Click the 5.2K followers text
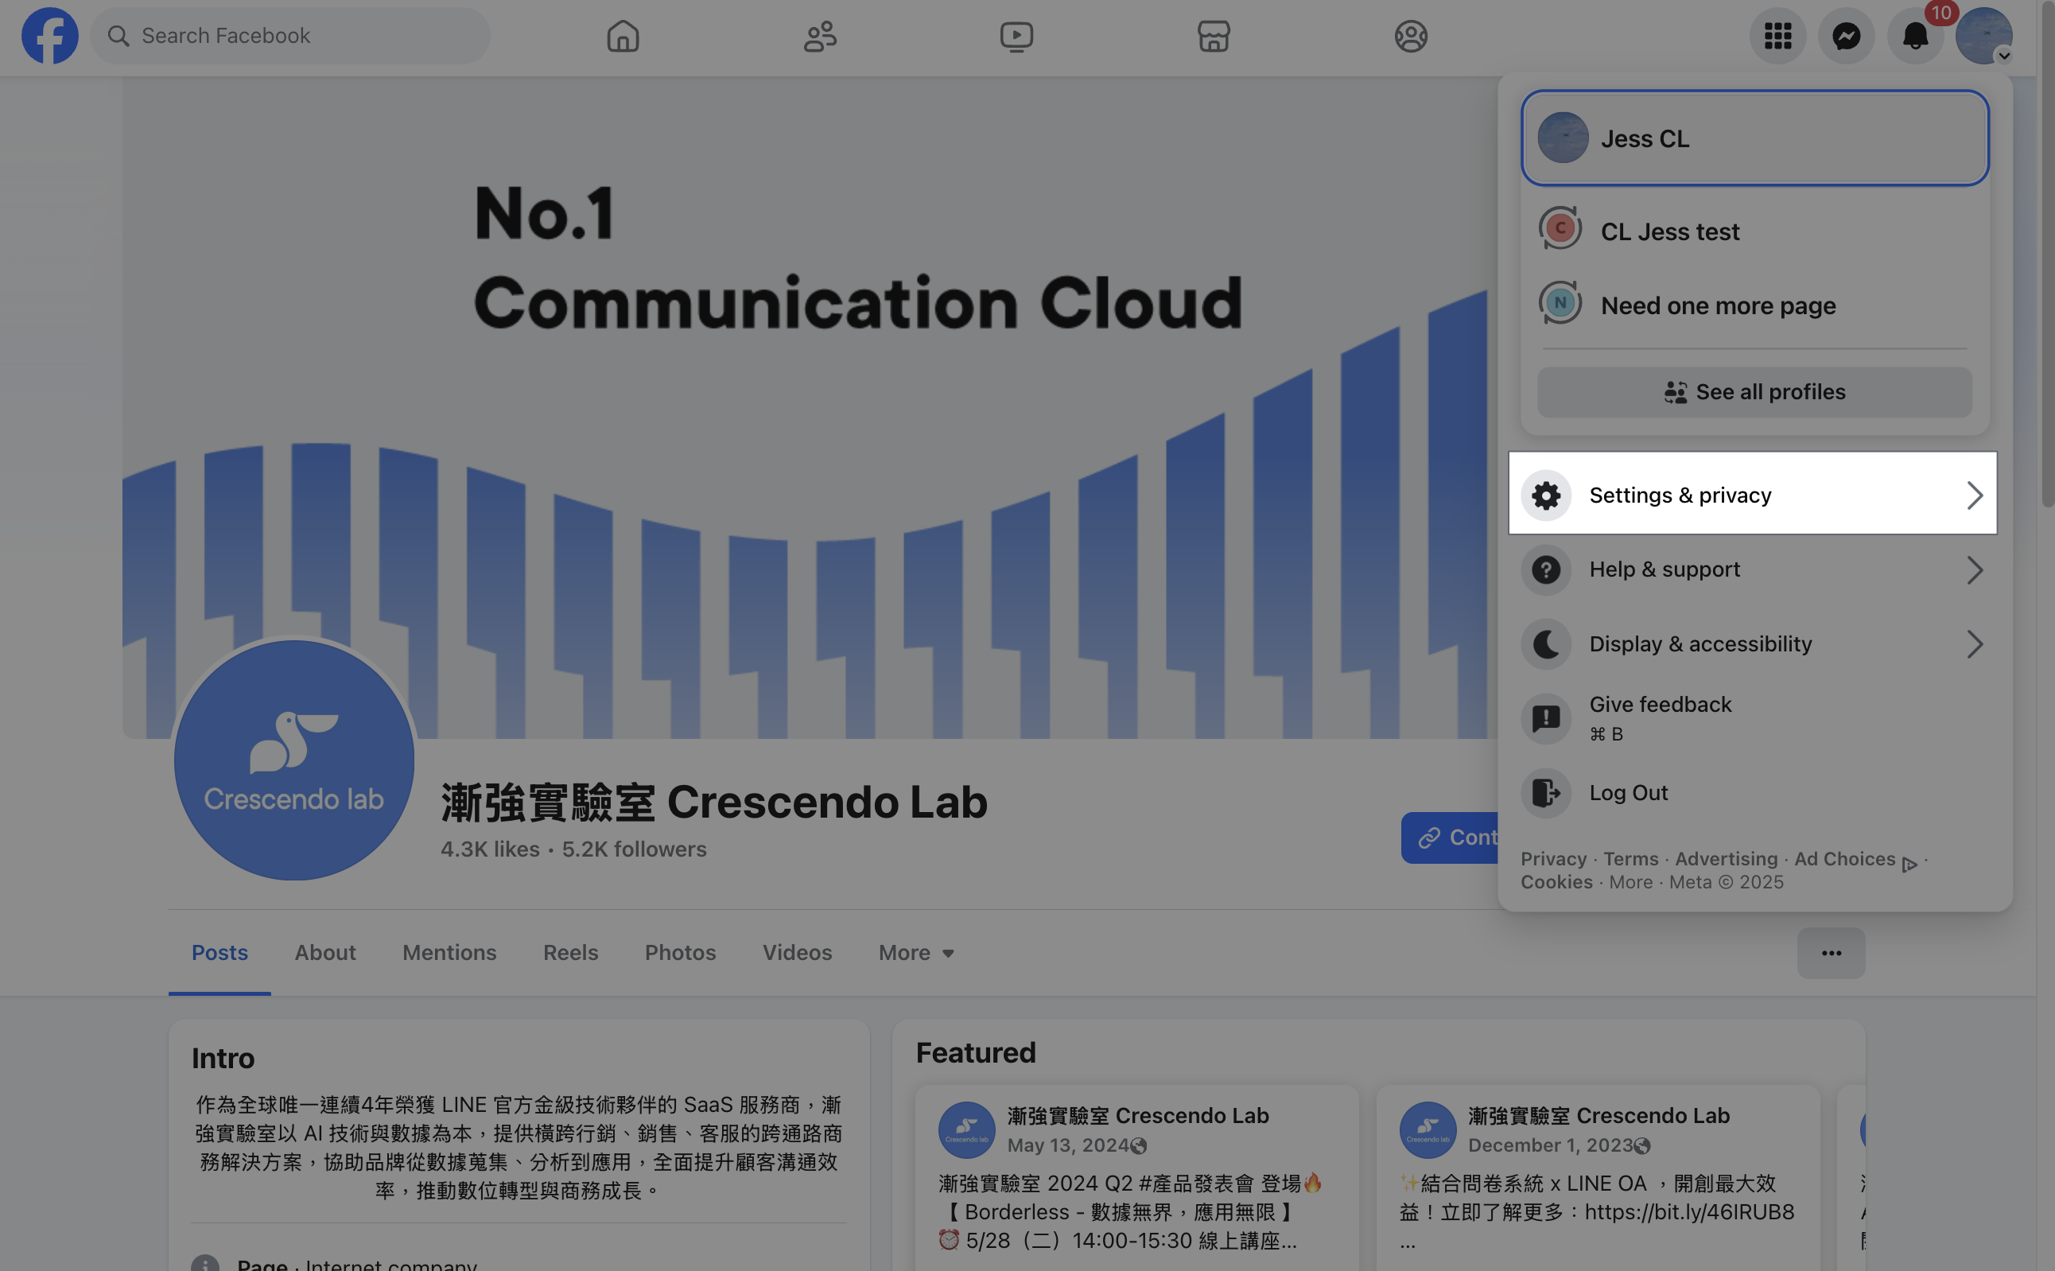The height and width of the screenshot is (1271, 2055). [634, 849]
